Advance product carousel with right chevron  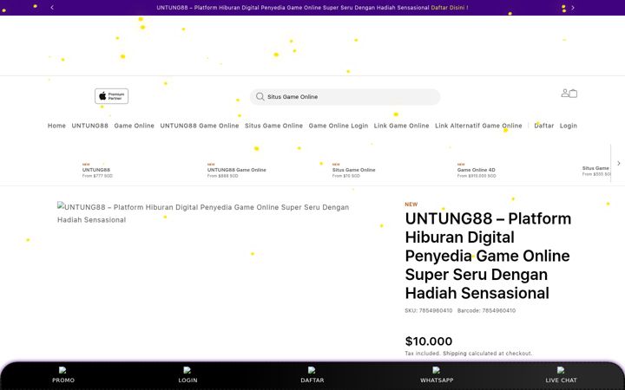tap(619, 163)
